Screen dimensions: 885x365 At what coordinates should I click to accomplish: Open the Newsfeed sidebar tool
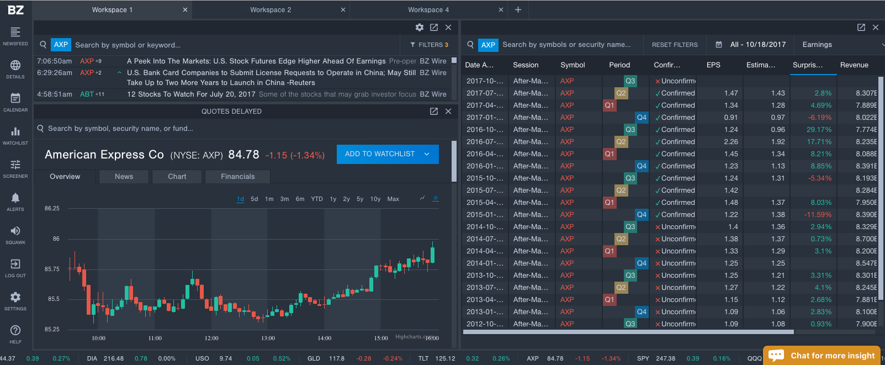pos(15,36)
